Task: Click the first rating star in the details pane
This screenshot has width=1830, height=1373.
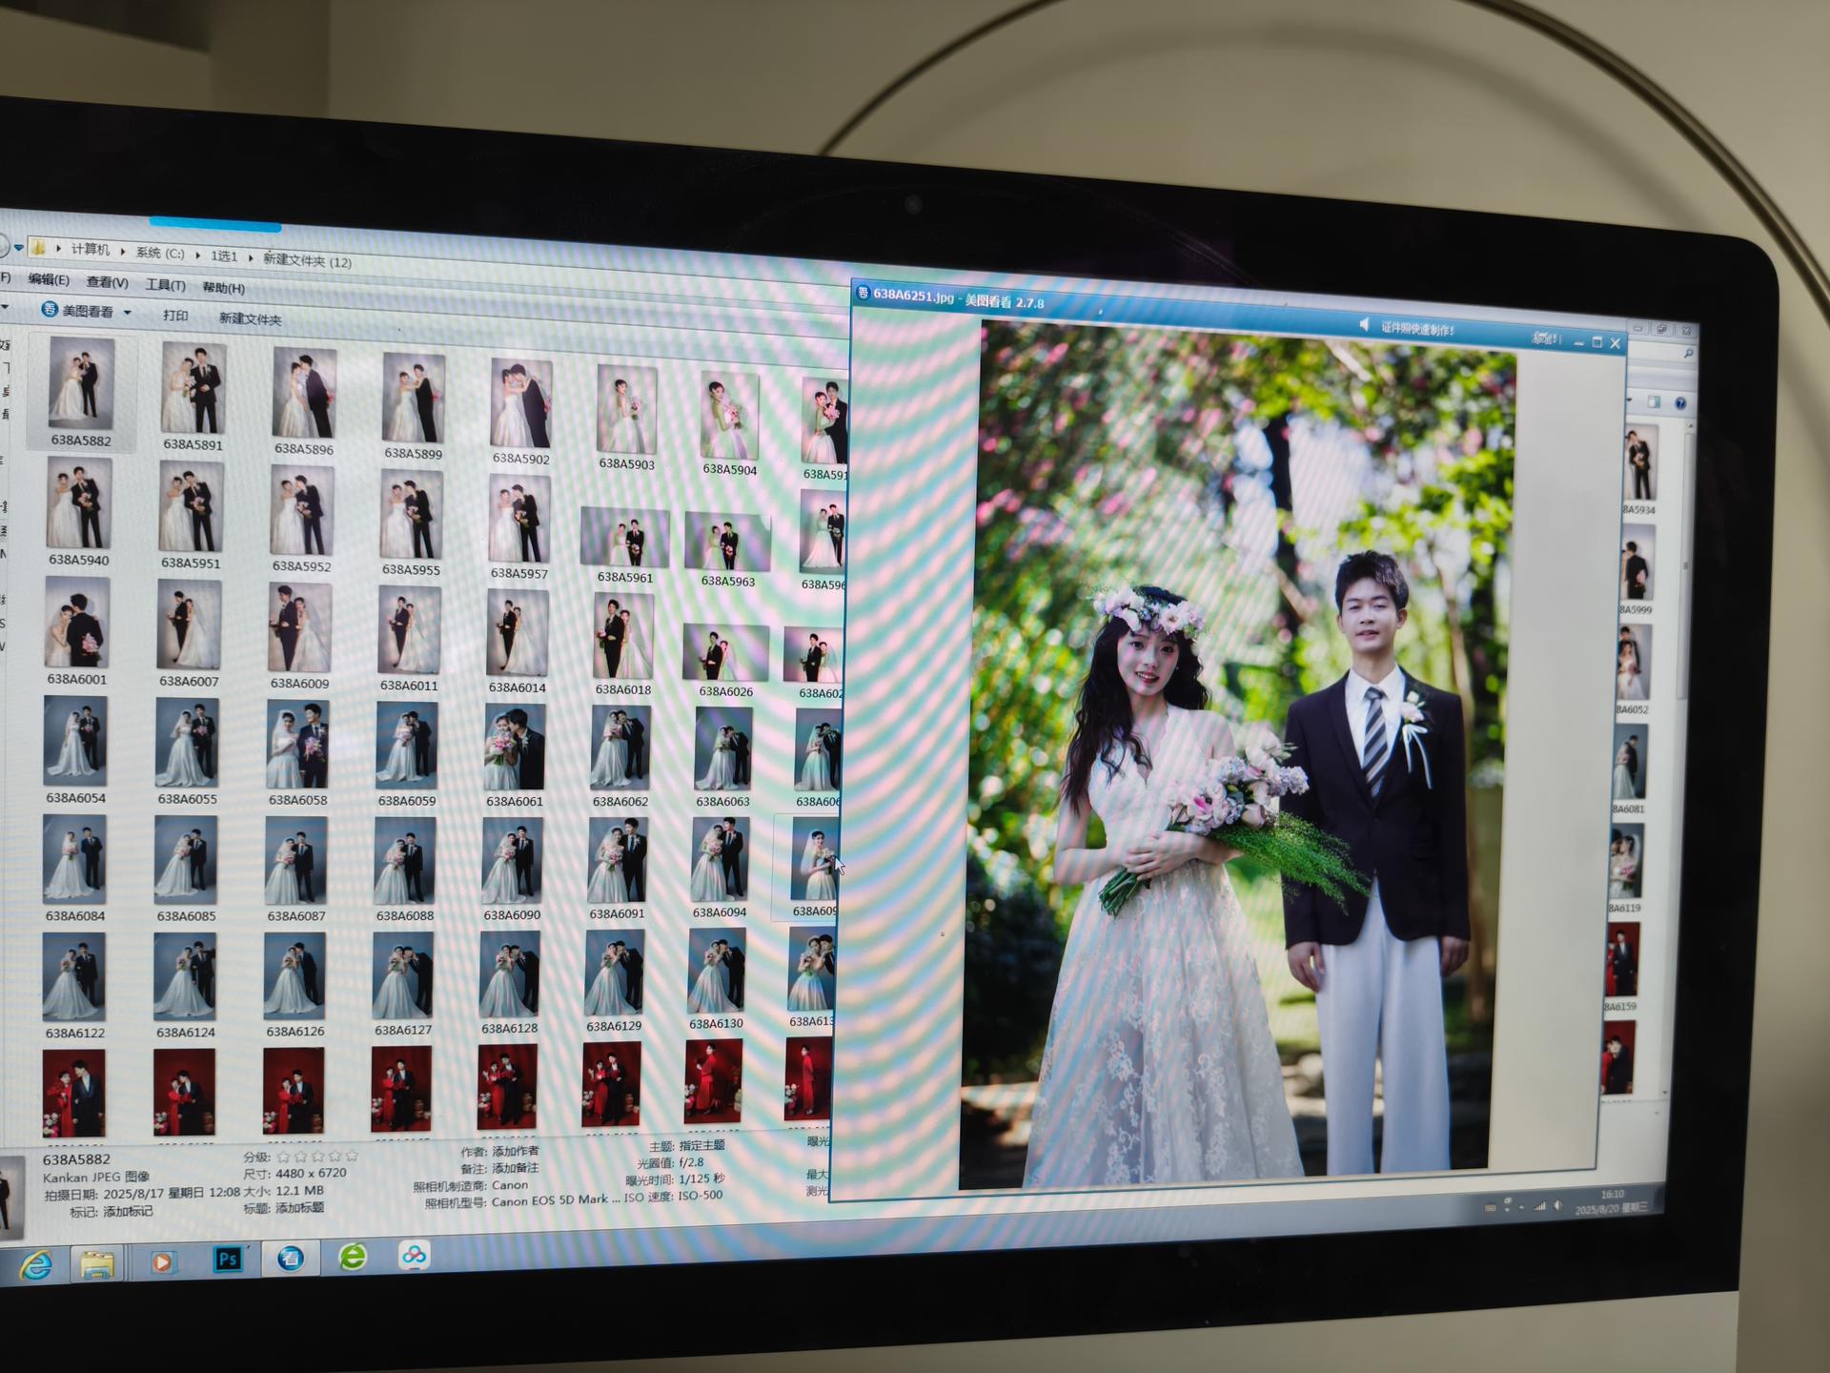Action: tap(283, 1157)
